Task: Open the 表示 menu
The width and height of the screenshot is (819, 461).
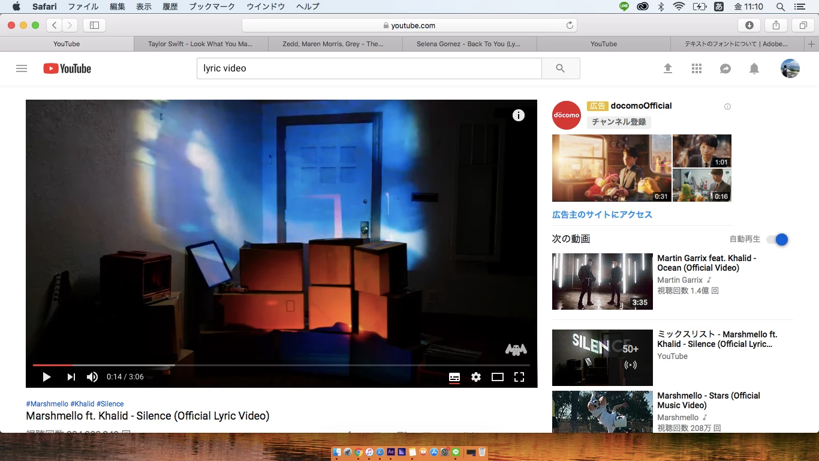Action: (x=144, y=7)
